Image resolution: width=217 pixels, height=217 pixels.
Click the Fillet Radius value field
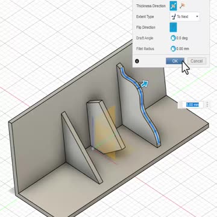[183, 49]
